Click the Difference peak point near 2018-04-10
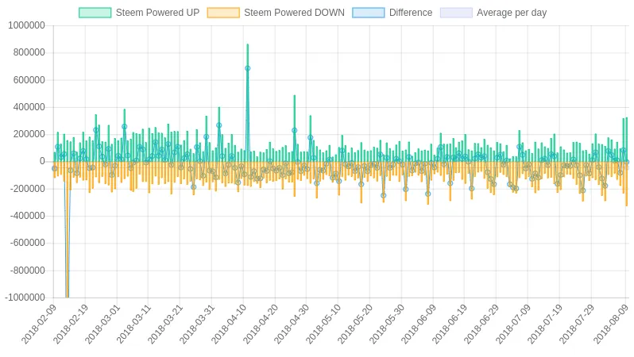 coord(247,69)
